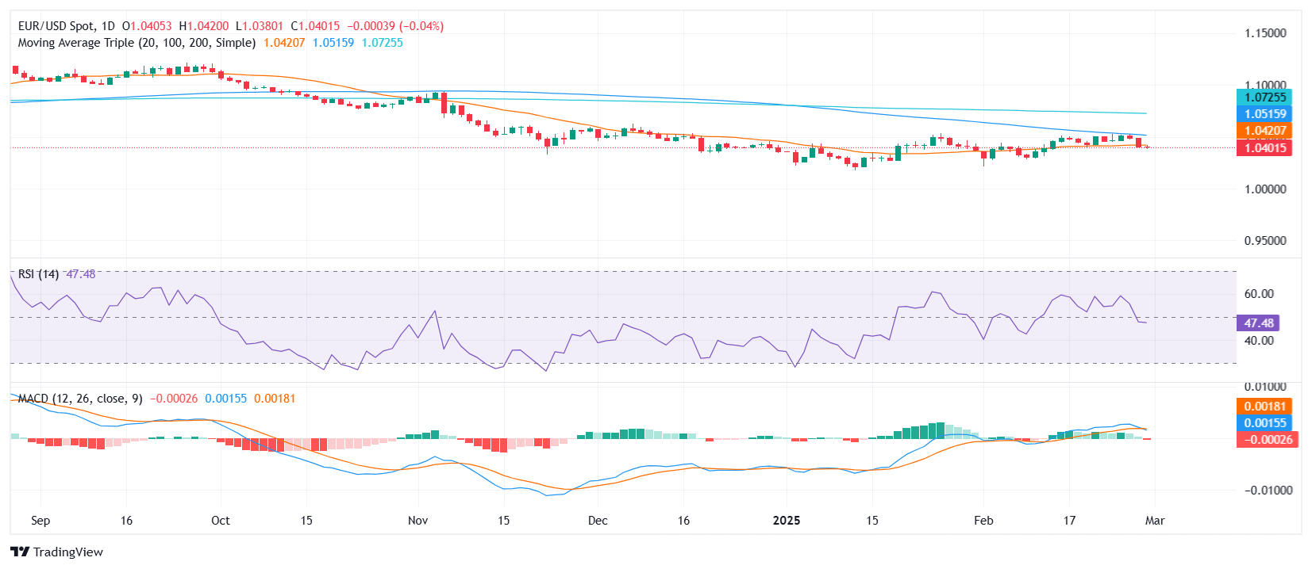Viewport: 1312px width, 569px height.
Task: Select the Moving Average Triple indicator legend
Action: [x=137, y=43]
